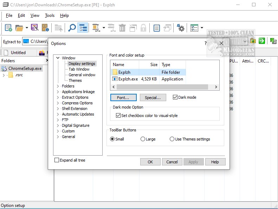Select the Large toolbar buttons option
The height and width of the screenshot is (209, 278).
point(143,139)
